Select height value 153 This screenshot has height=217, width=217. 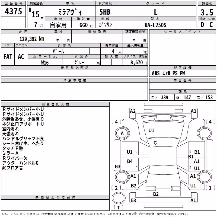tap(209, 97)
